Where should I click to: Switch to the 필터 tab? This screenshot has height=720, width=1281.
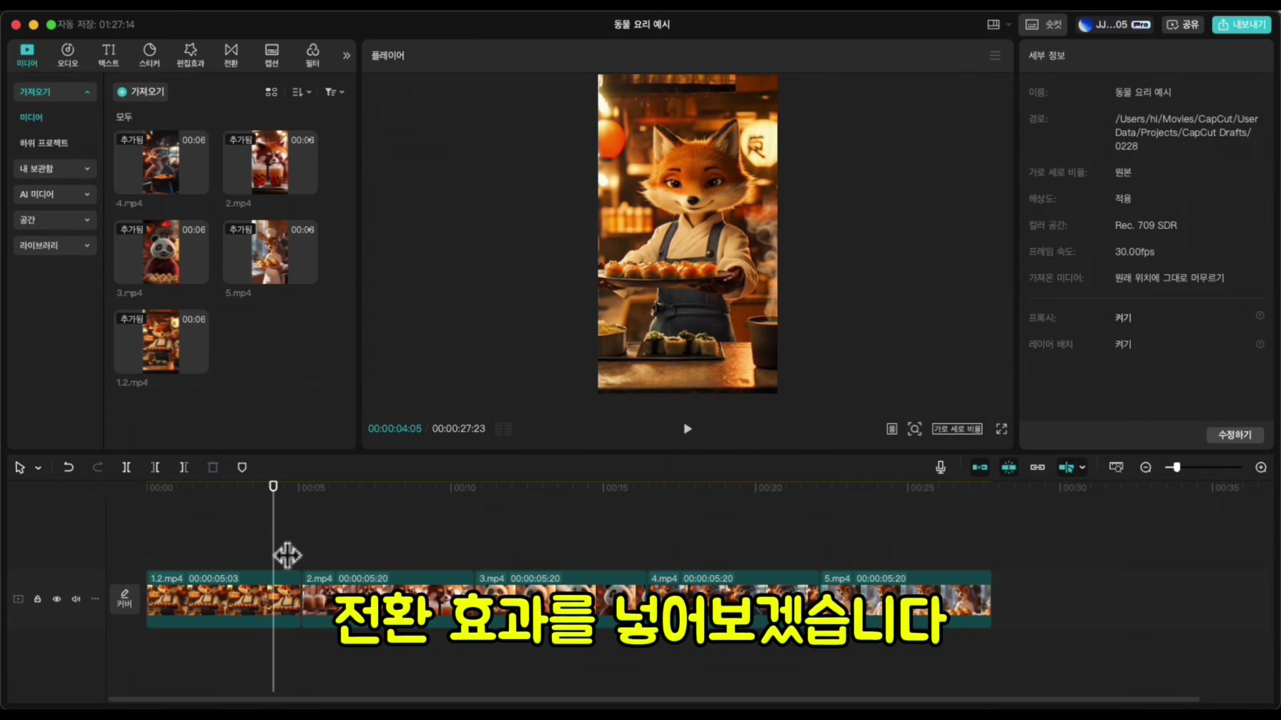pyautogui.click(x=312, y=55)
